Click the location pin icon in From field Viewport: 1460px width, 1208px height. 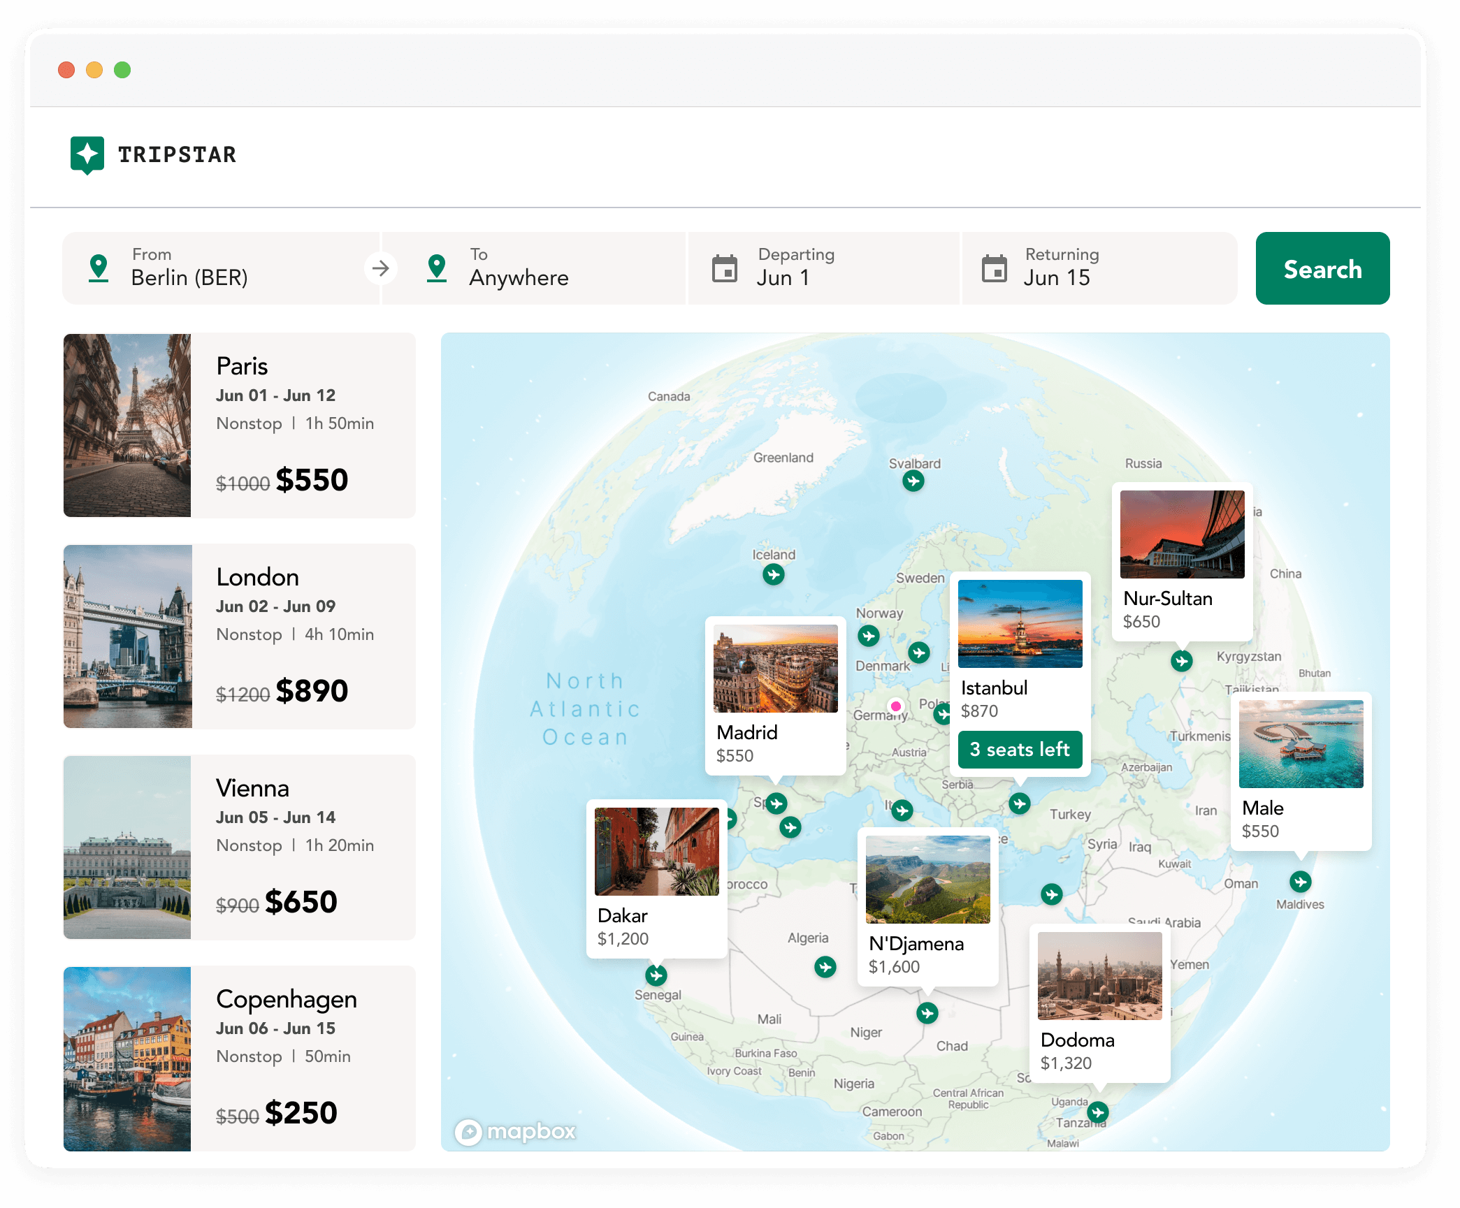(98, 268)
